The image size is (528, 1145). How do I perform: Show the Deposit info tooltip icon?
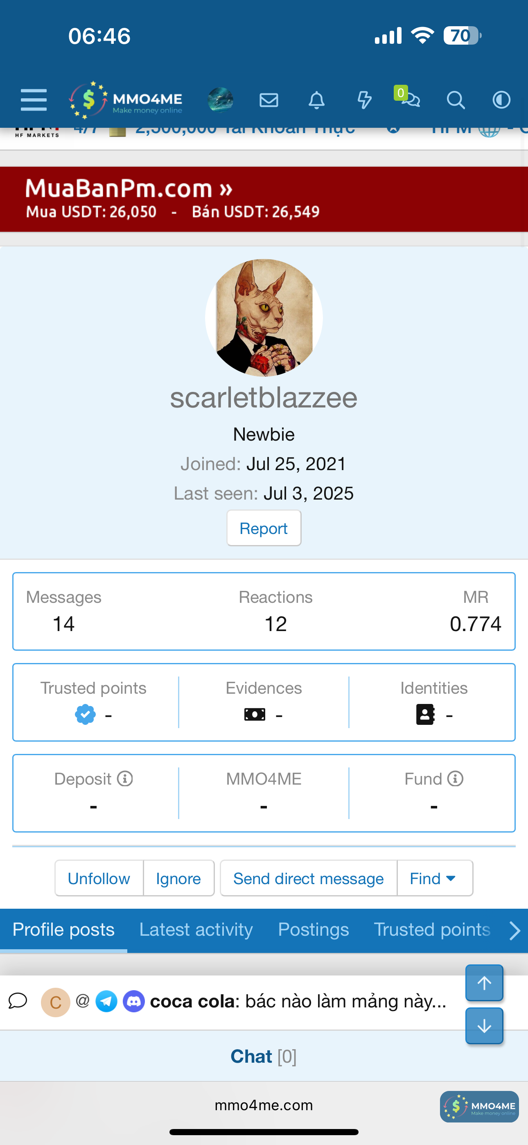point(125,779)
